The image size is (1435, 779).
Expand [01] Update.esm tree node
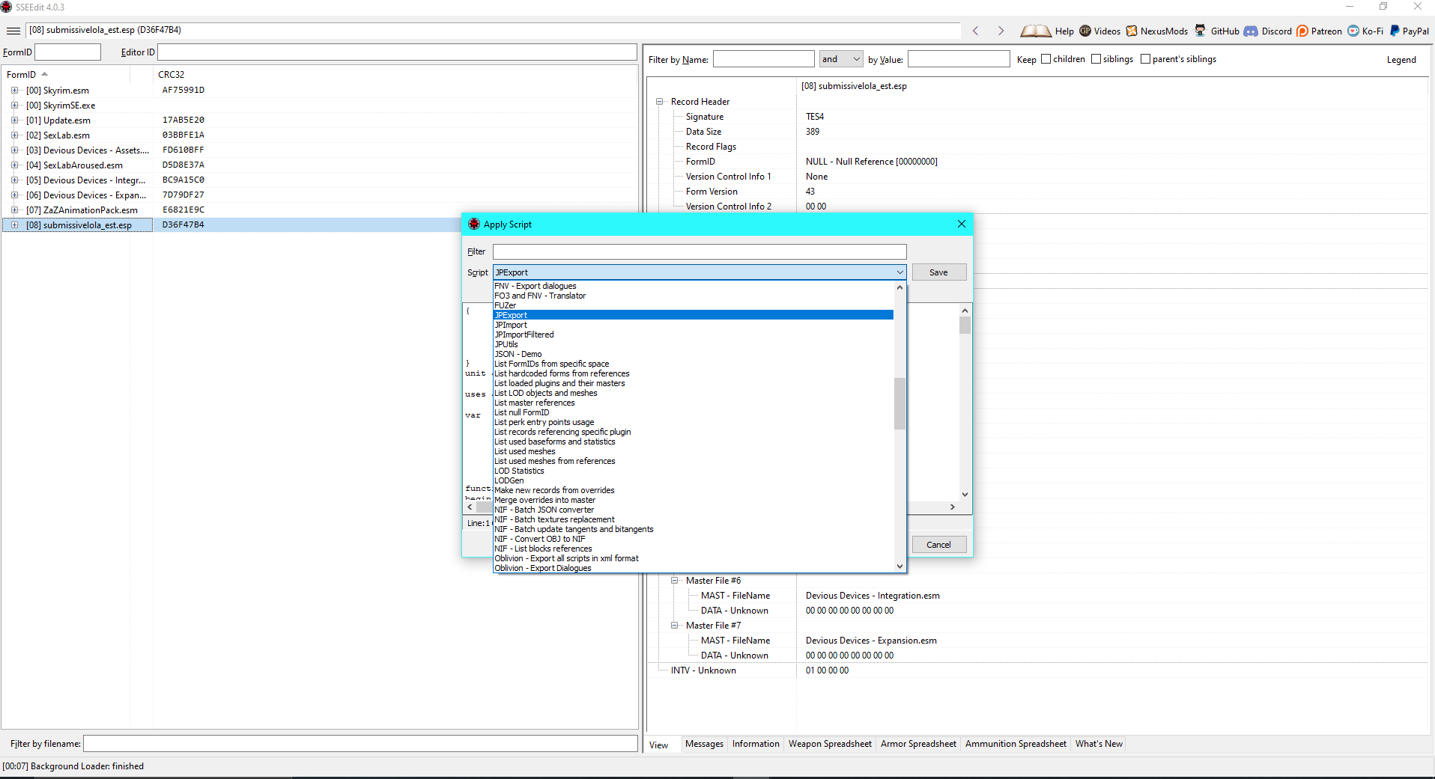click(x=14, y=120)
